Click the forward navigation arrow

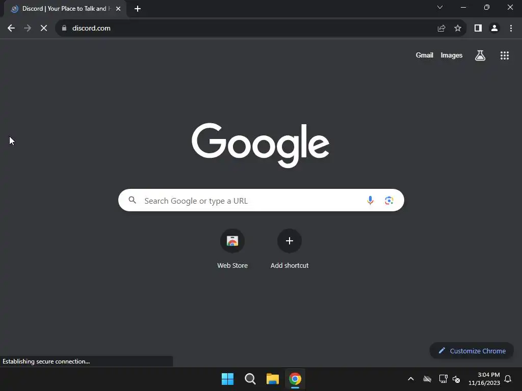pos(28,29)
